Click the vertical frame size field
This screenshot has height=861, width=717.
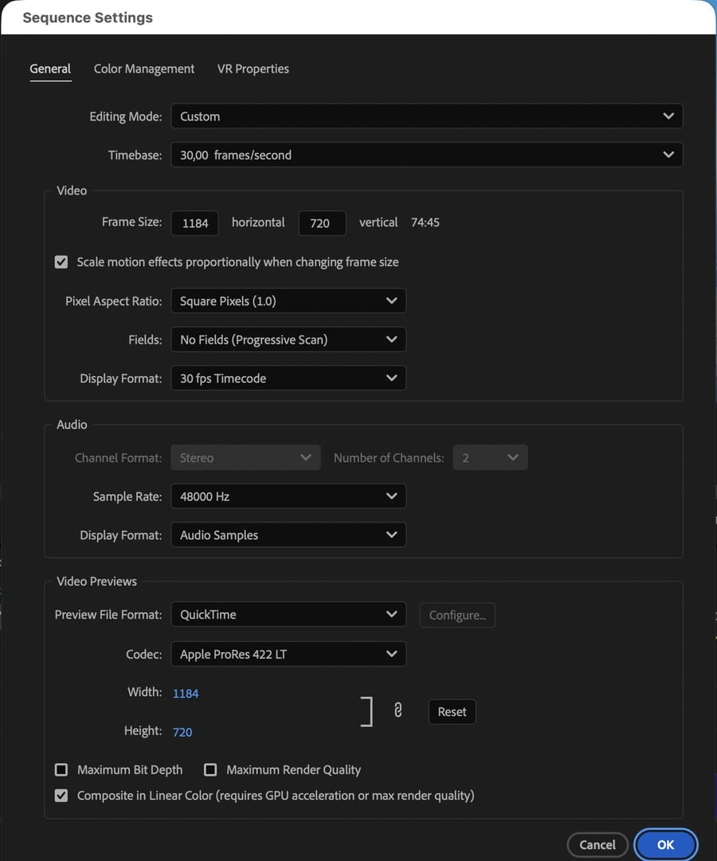[322, 223]
